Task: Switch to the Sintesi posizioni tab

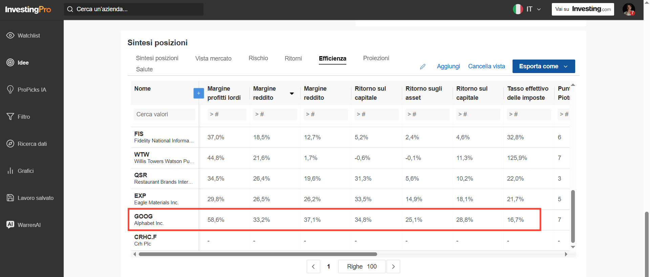Action: click(157, 58)
